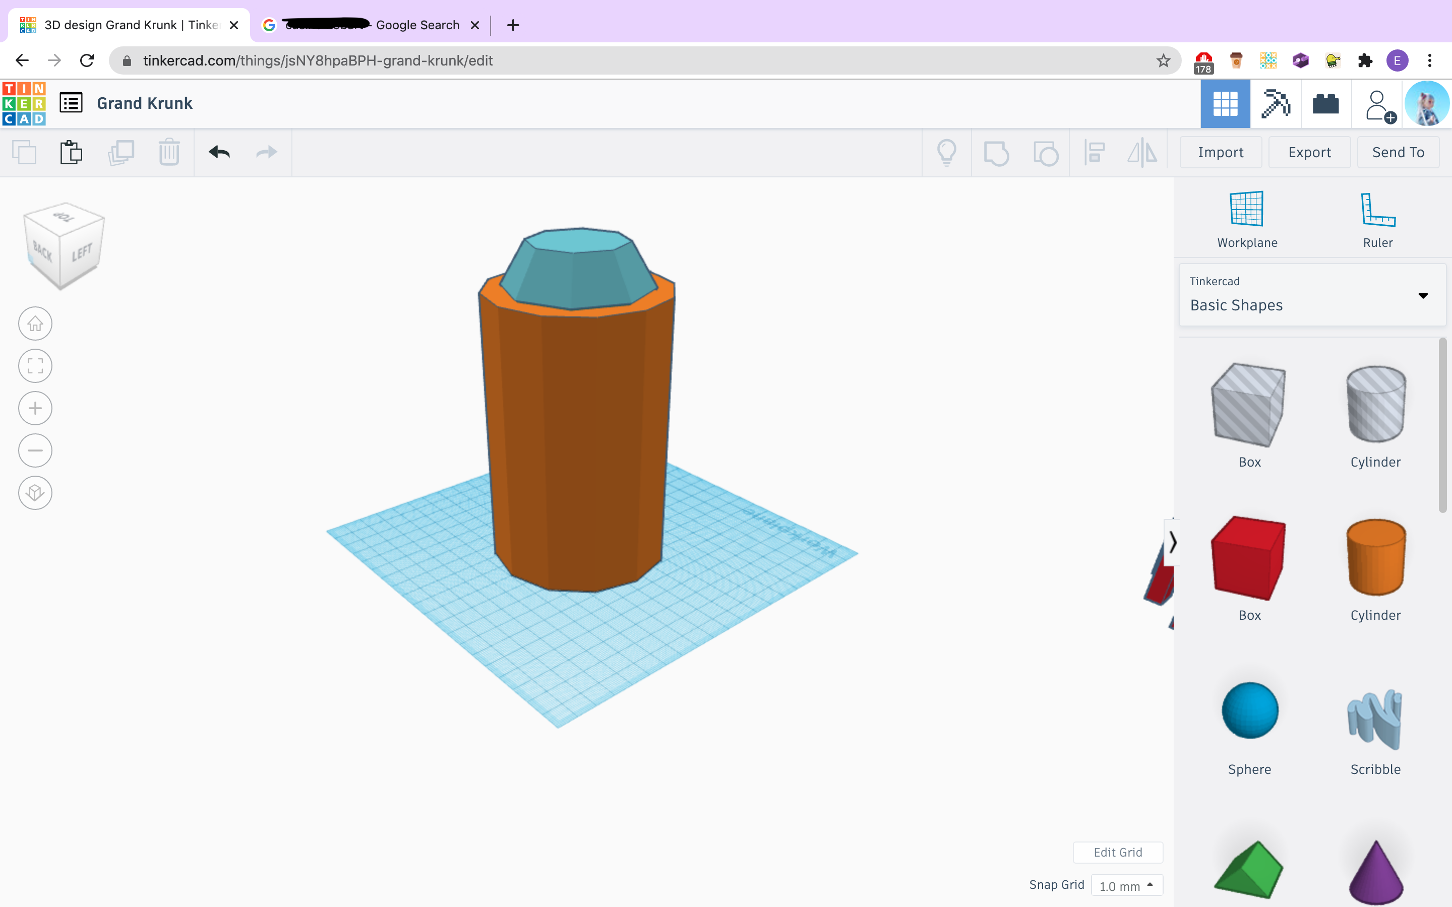Open Chrome three-dot menu
Screen dimensions: 1452x907
point(1430,60)
